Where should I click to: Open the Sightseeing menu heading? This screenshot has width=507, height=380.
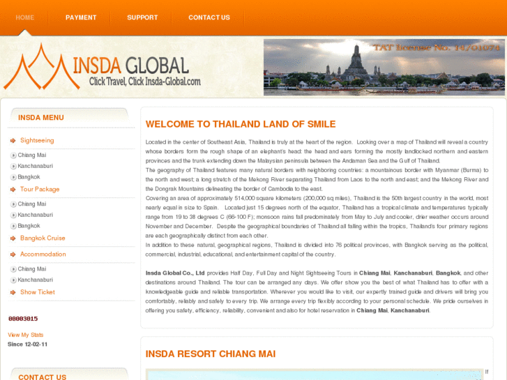(x=37, y=140)
